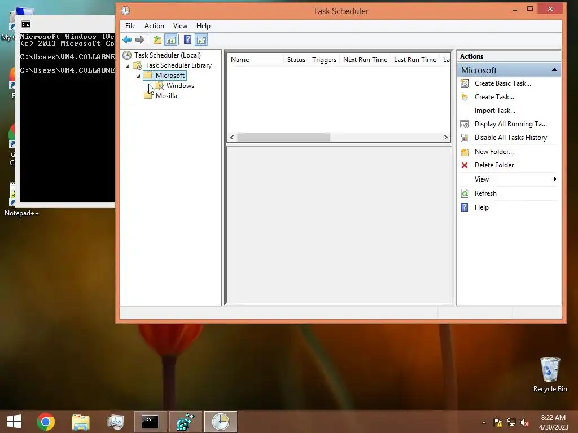Click the muted speaker tray icon

point(525,422)
